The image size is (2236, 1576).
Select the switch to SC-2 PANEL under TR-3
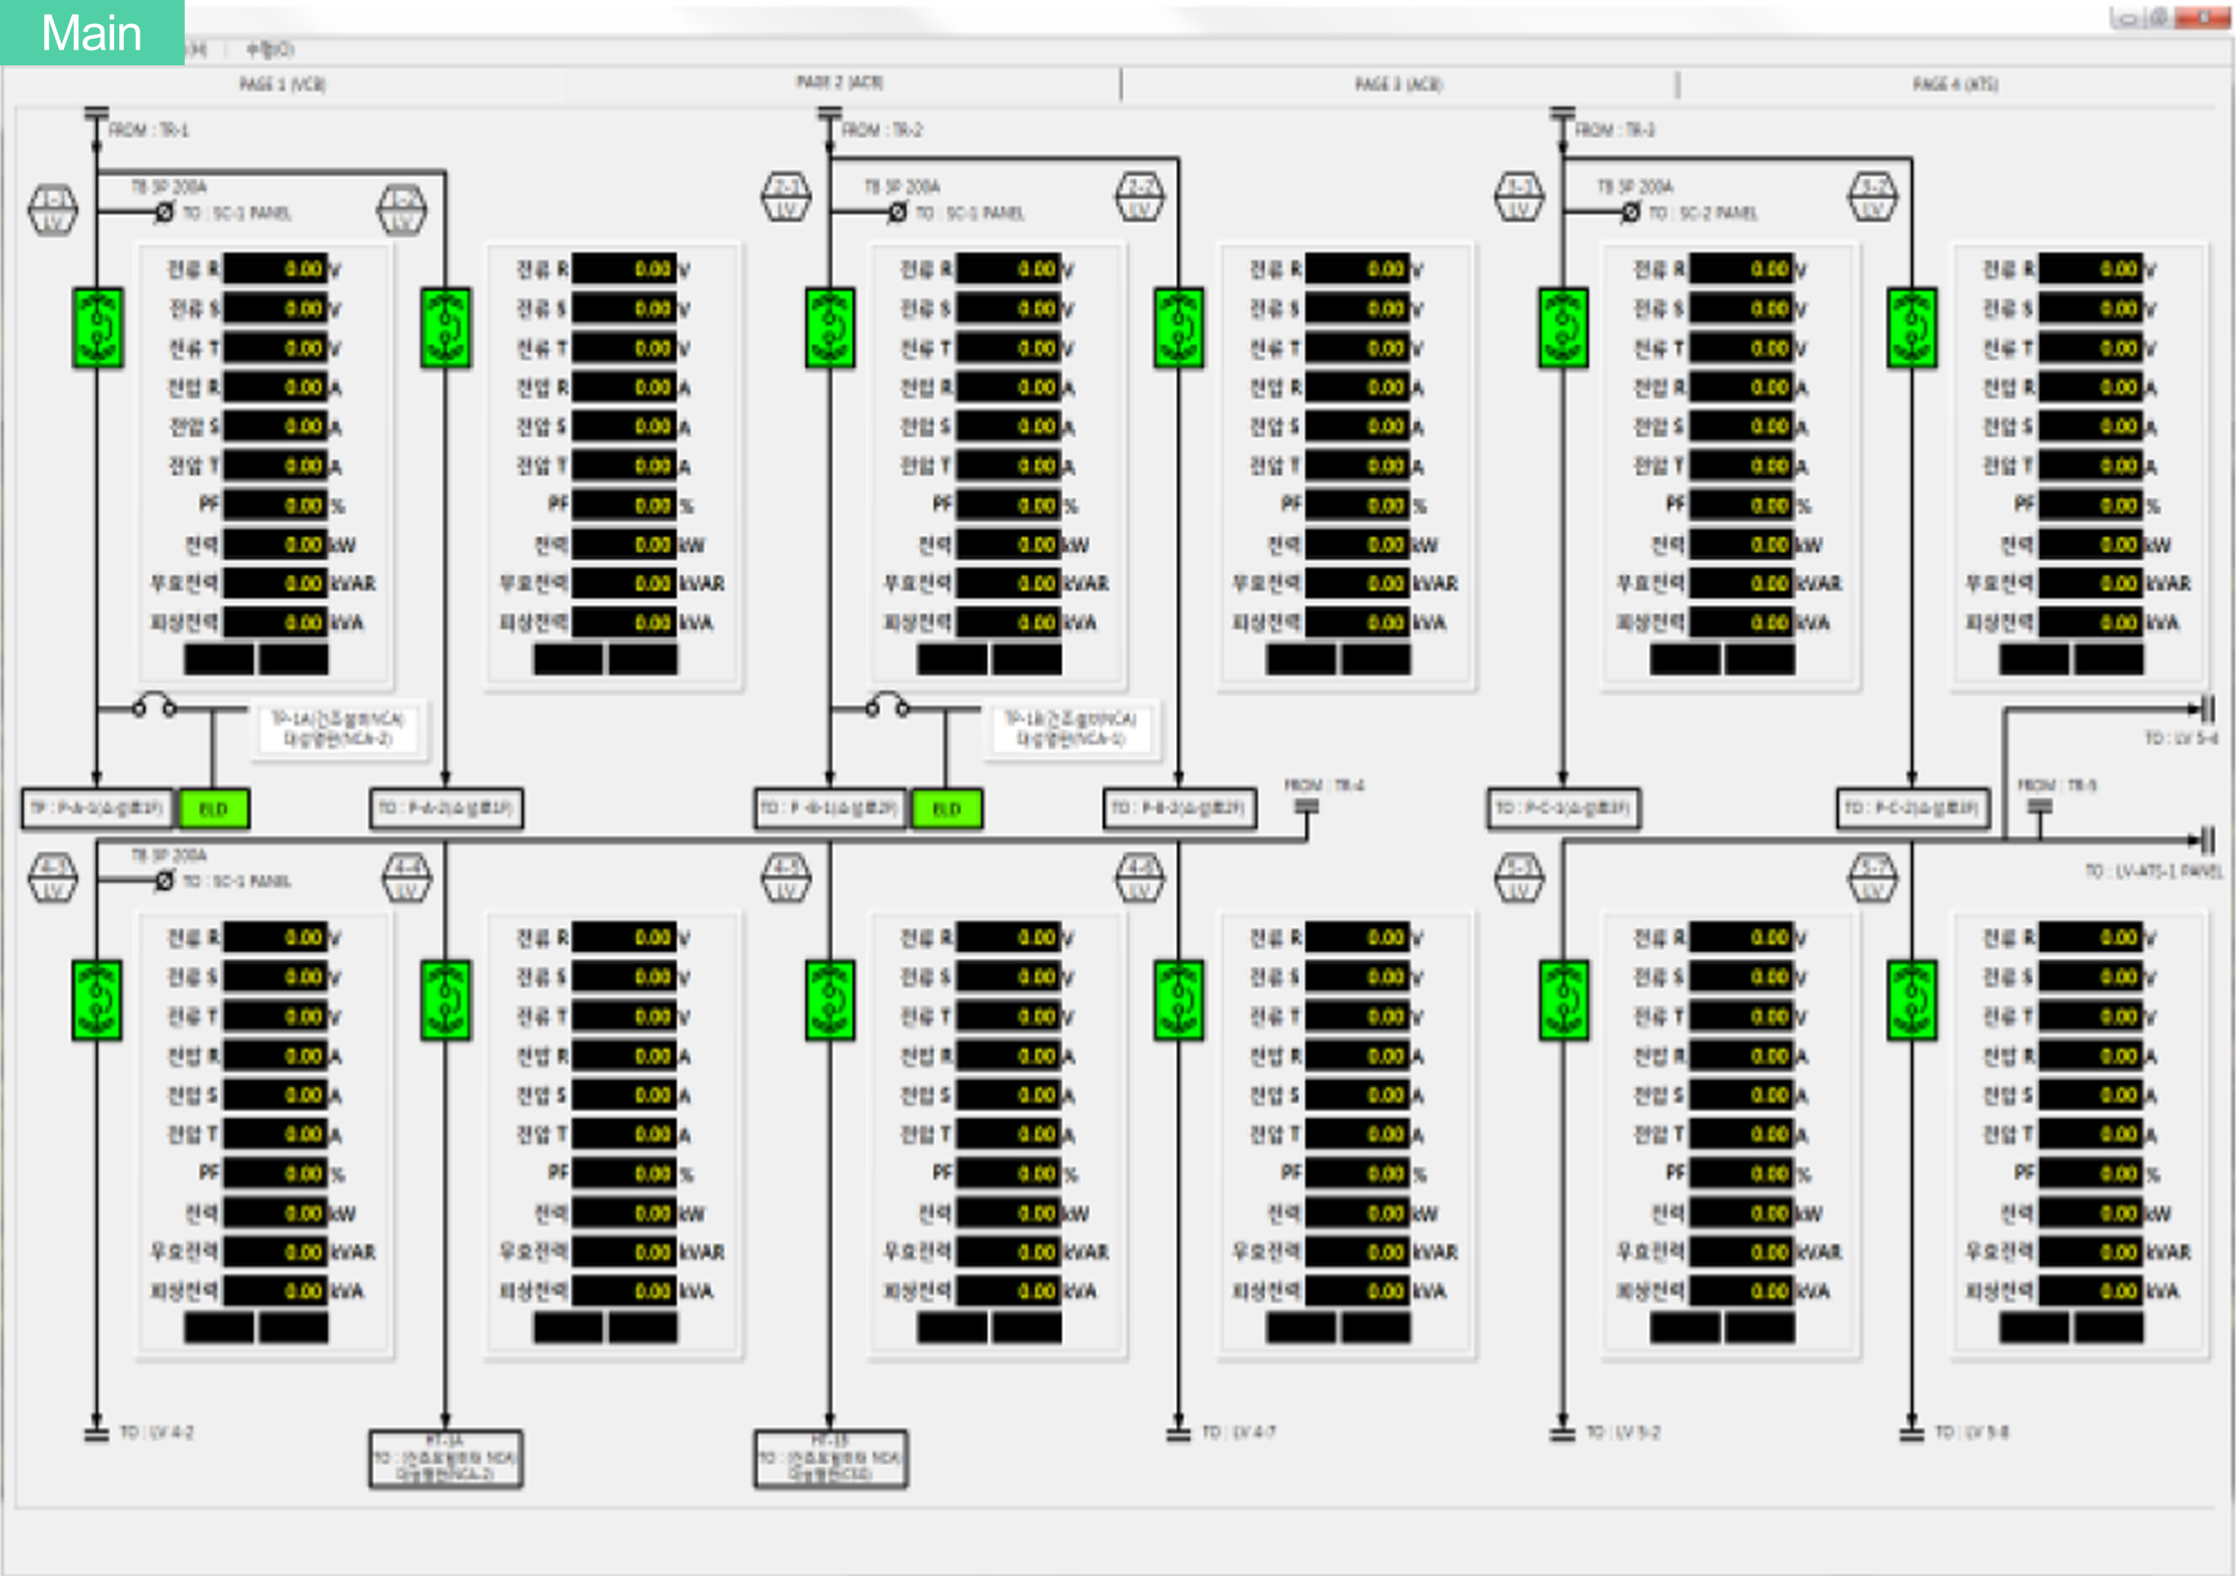1630,212
